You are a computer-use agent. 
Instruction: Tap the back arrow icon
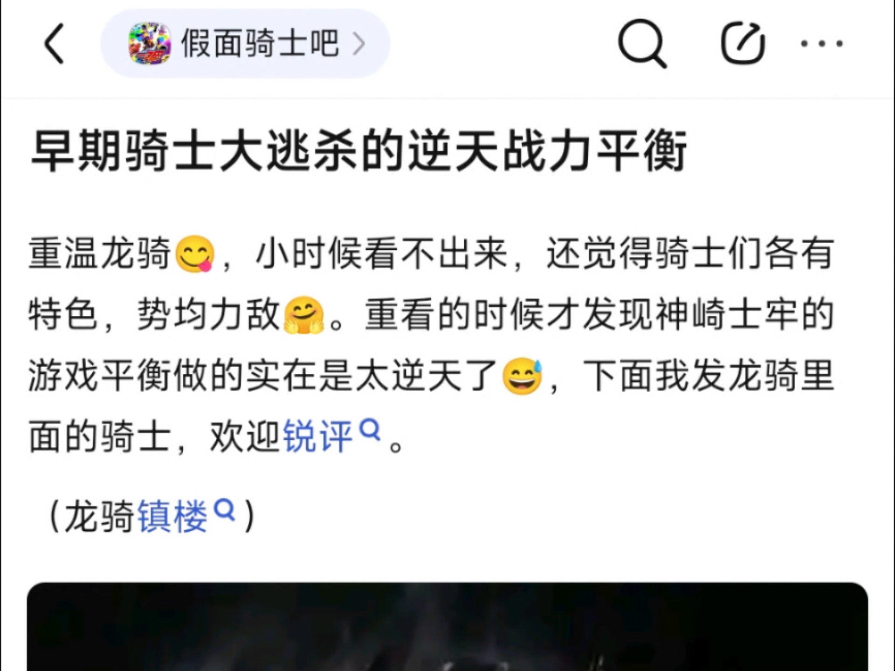pyautogui.click(x=54, y=43)
